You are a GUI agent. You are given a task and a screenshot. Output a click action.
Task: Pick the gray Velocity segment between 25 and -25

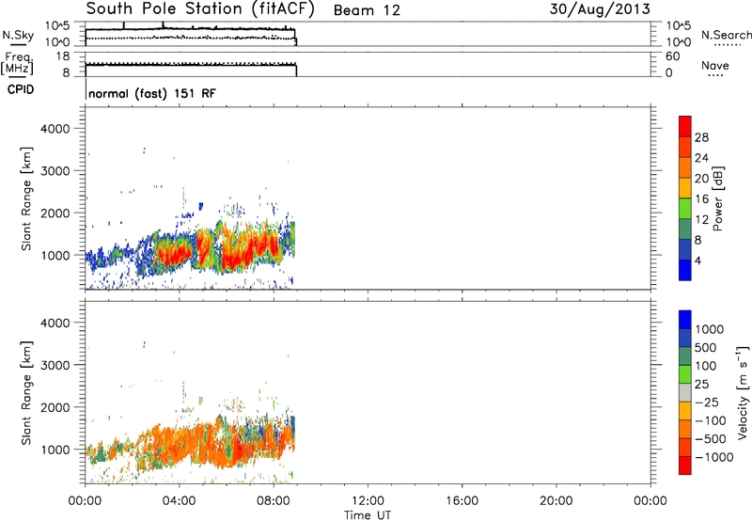[685, 393]
